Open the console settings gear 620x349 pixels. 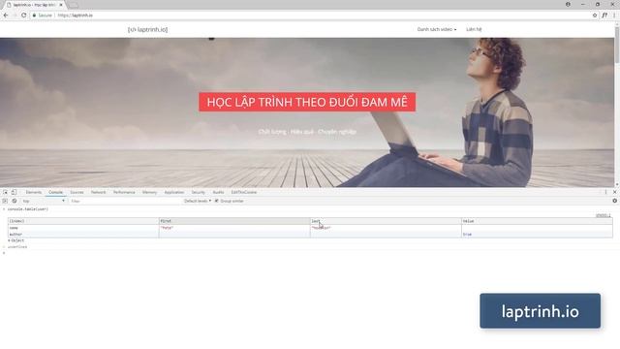pyautogui.click(x=614, y=201)
